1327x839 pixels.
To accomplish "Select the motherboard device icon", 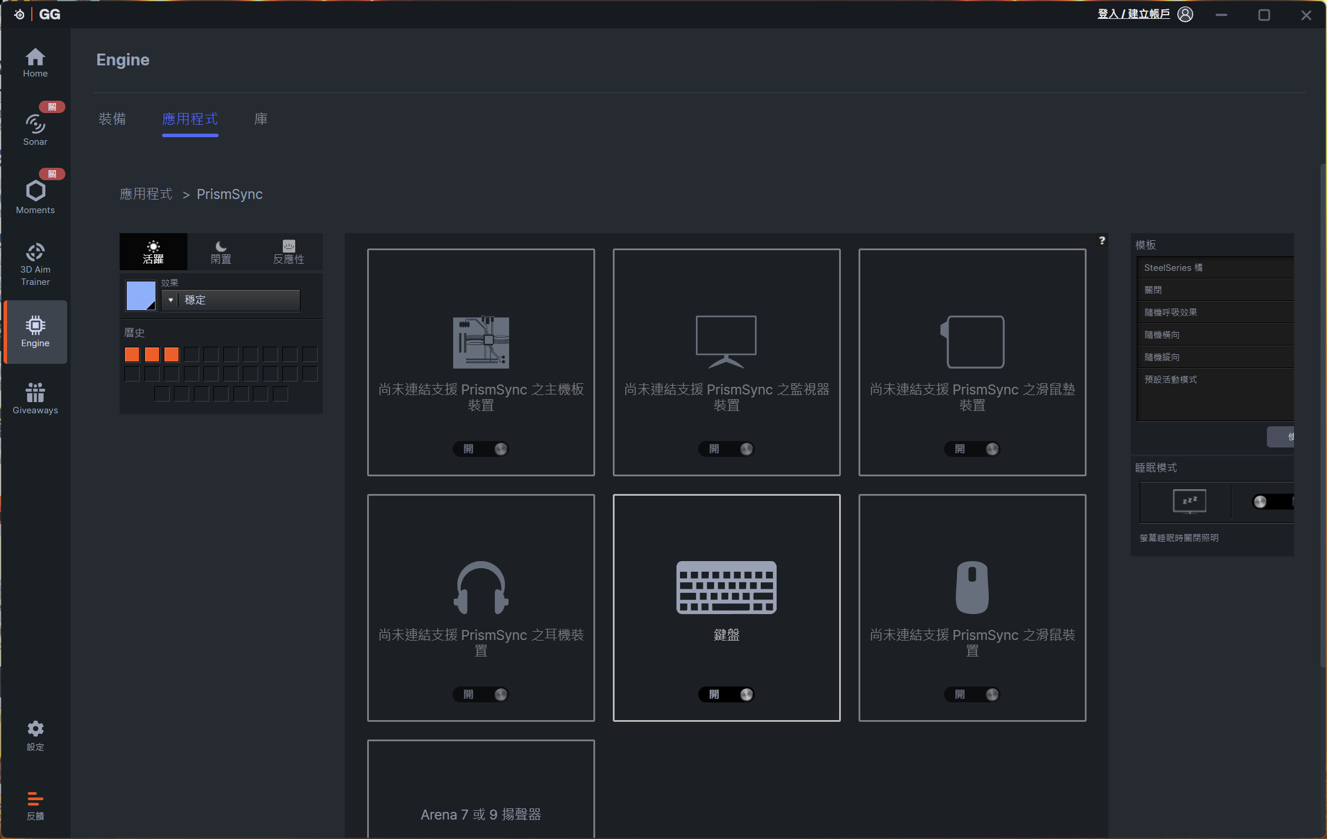I will 481,342.
